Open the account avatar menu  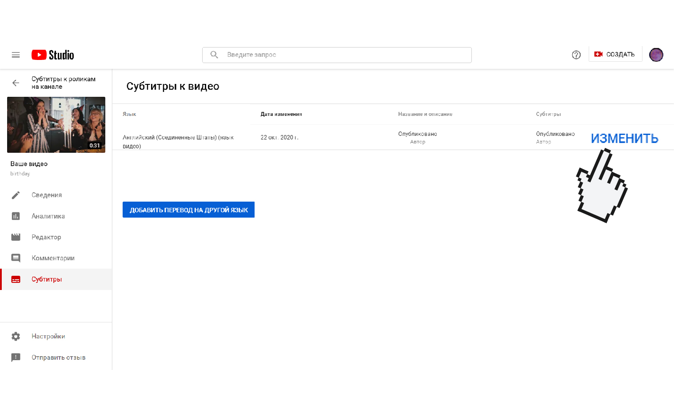tap(656, 55)
